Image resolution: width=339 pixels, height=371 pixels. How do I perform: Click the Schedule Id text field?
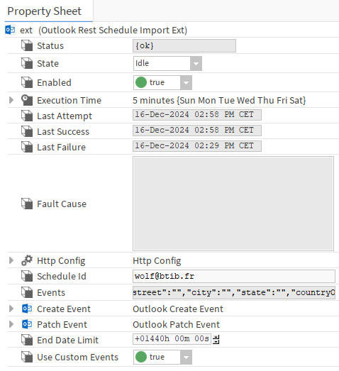tap(234, 276)
